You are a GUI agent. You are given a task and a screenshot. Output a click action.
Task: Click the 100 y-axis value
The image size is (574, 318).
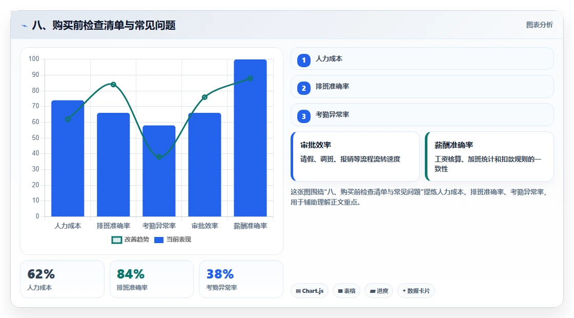point(34,59)
